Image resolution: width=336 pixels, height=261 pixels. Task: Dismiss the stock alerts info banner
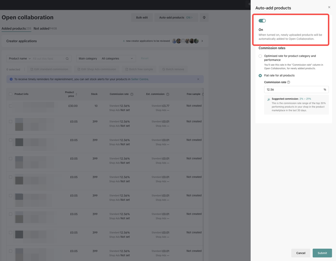(198, 79)
